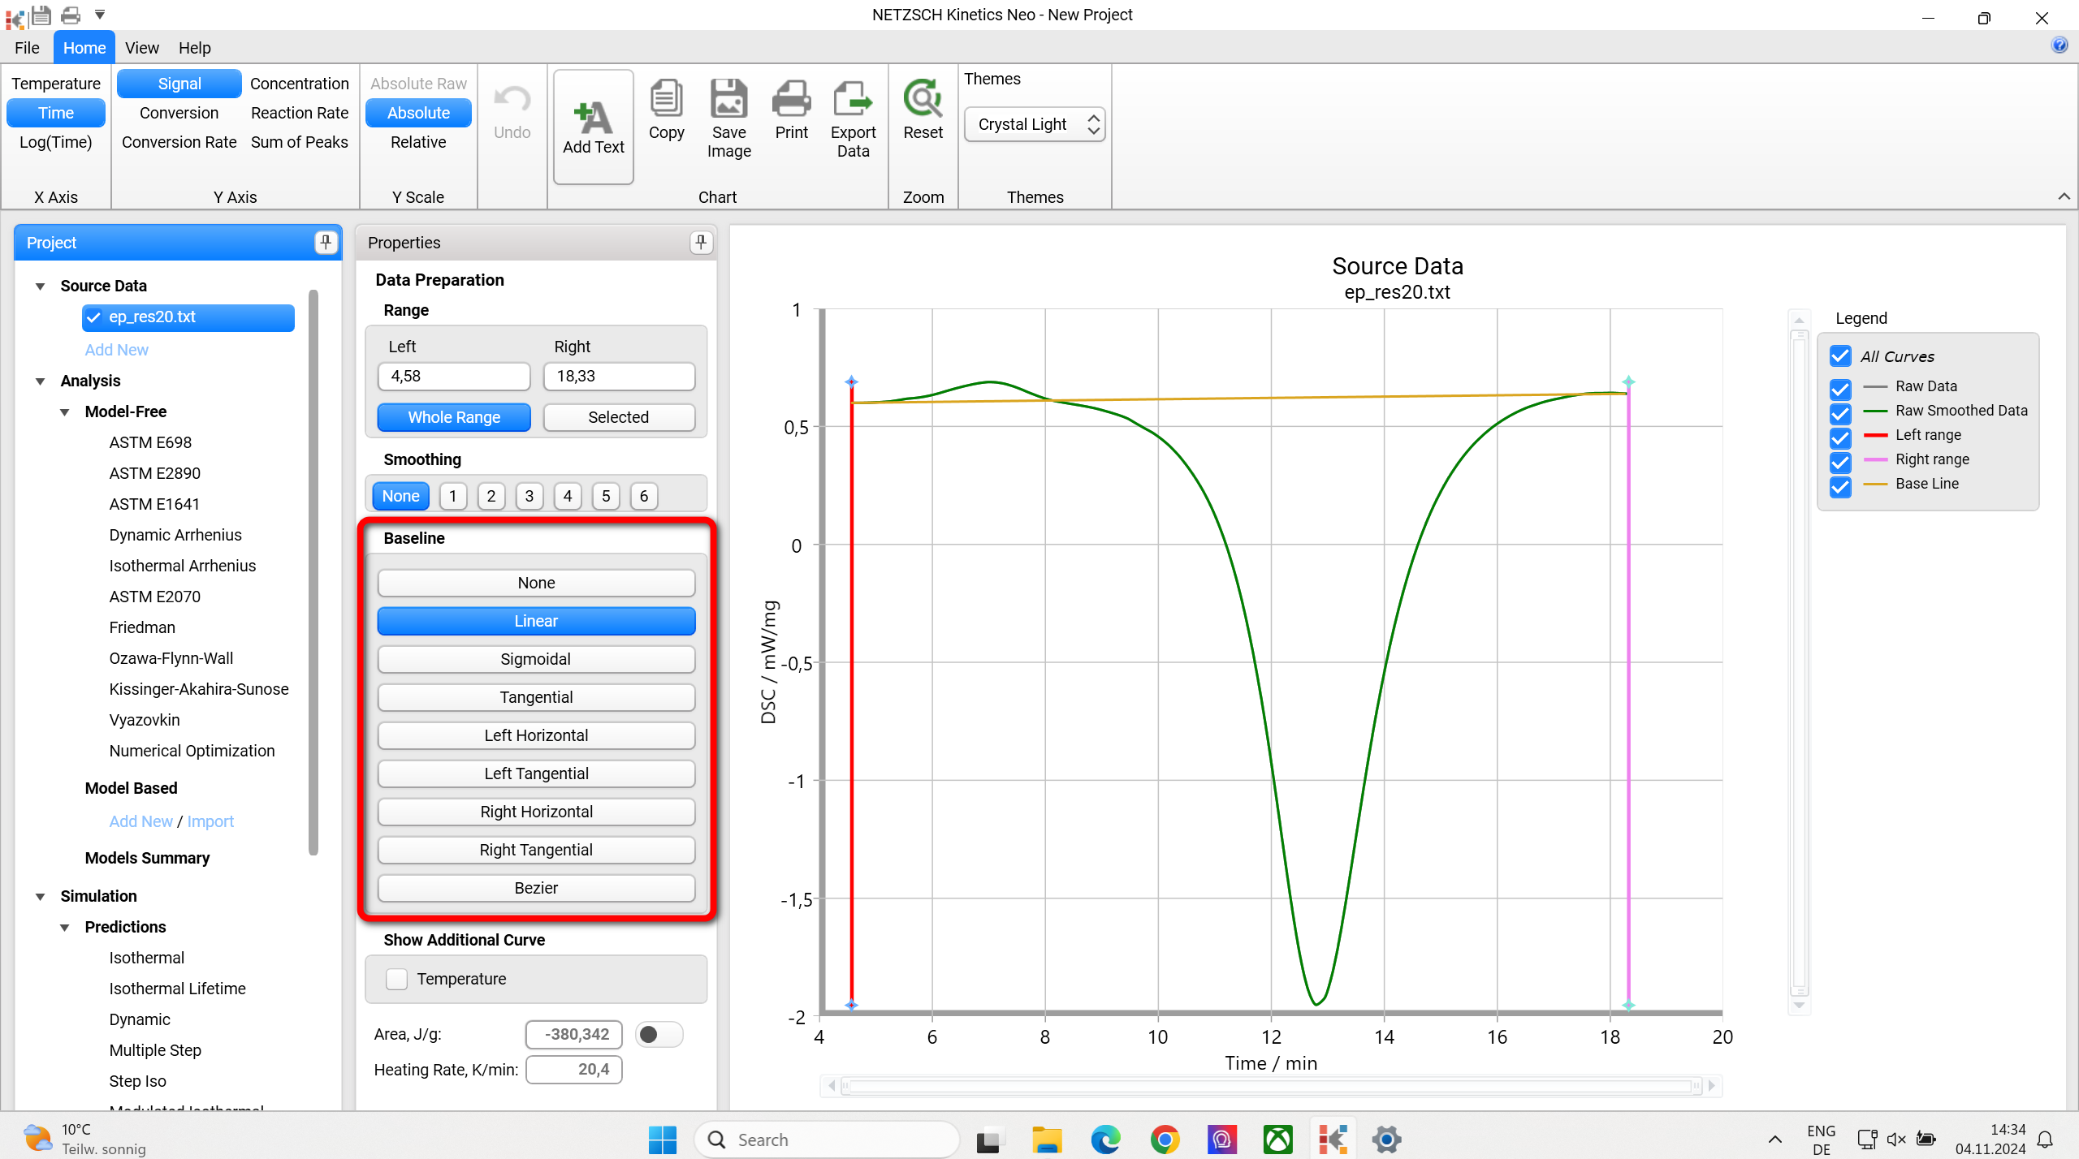Toggle the Base Line legend checkbox

[1840, 486]
